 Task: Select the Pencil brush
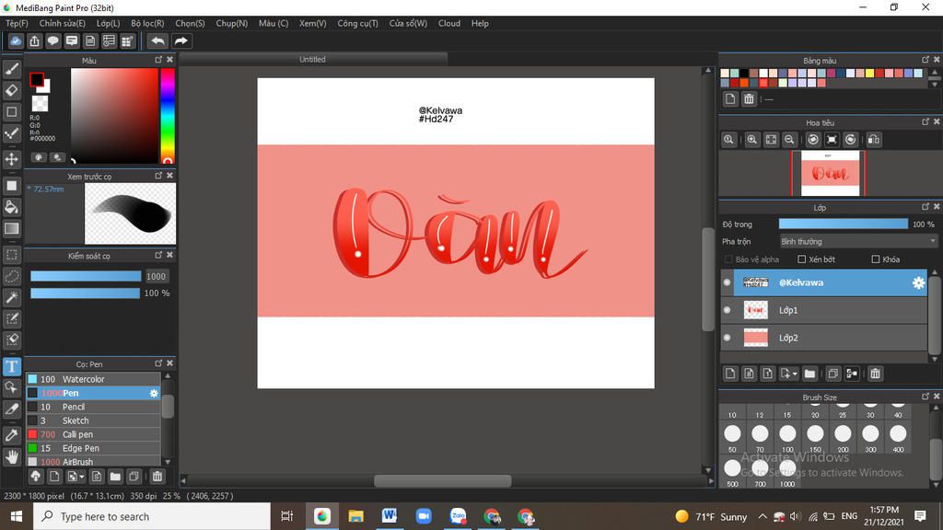[93, 407]
